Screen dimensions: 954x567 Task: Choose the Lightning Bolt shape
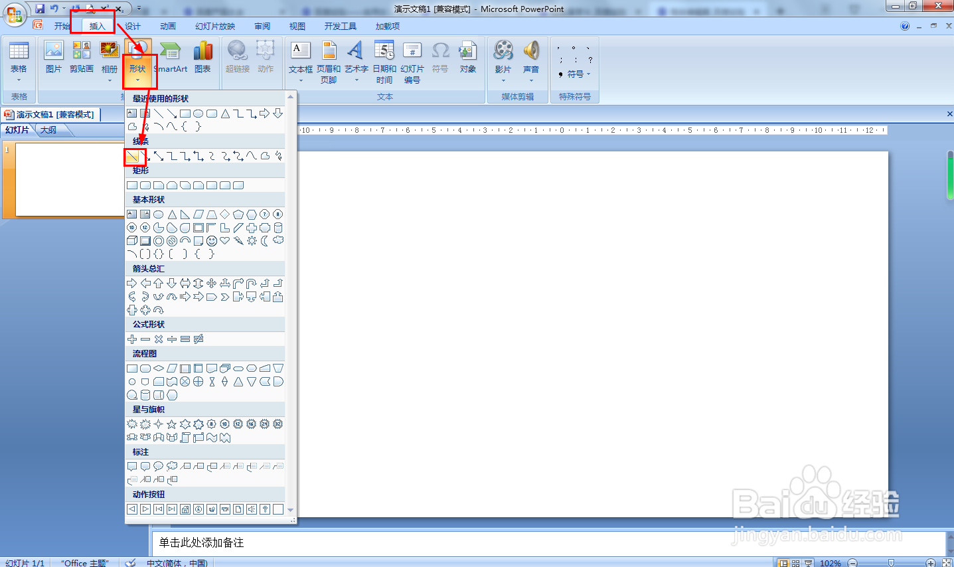(x=238, y=241)
